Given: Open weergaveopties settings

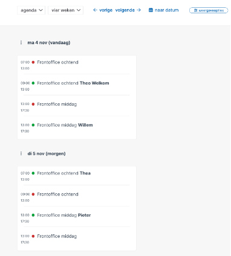Looking at the screenshot, I should click(209, 10).
